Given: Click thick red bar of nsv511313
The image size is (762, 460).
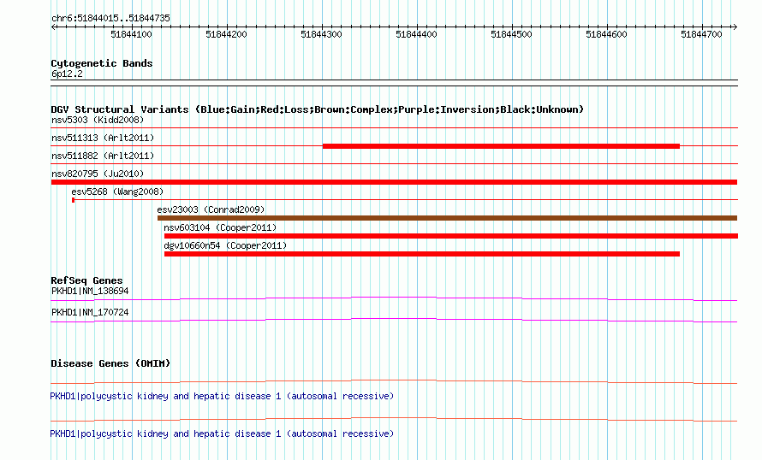Looking at the screenshot, I should [501, 146].
